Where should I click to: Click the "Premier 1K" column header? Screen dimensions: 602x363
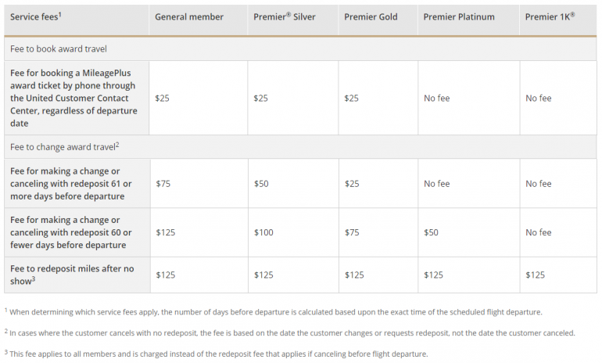[550, 16]
